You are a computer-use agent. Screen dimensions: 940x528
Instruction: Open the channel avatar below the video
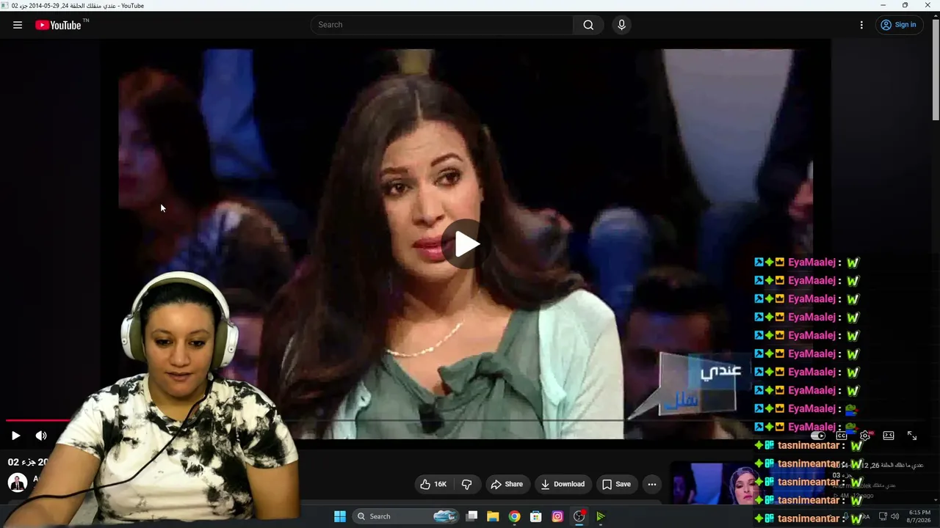click(18, 482)
